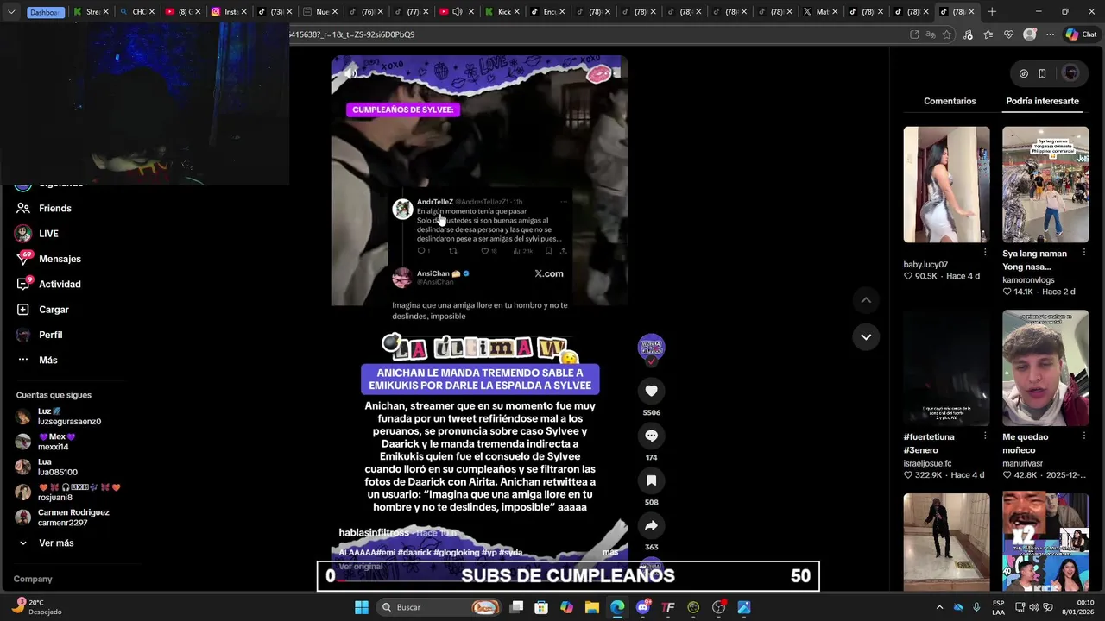The height and width of the screenshot is (621, 1105).
Task: Open Mensajes in sidebar
Action: point(60,259)
